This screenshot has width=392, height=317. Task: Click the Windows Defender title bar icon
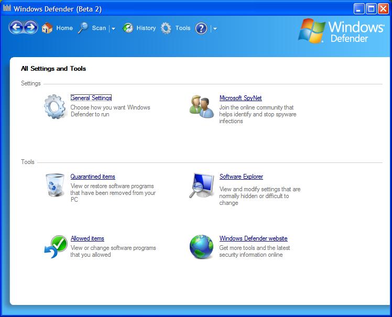(7, 8)
